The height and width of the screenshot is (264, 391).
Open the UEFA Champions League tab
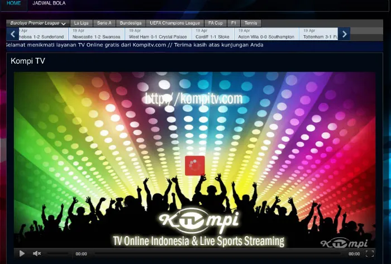point(175,23)
